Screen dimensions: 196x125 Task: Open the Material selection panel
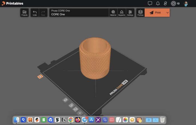click(x=113, y=13)
